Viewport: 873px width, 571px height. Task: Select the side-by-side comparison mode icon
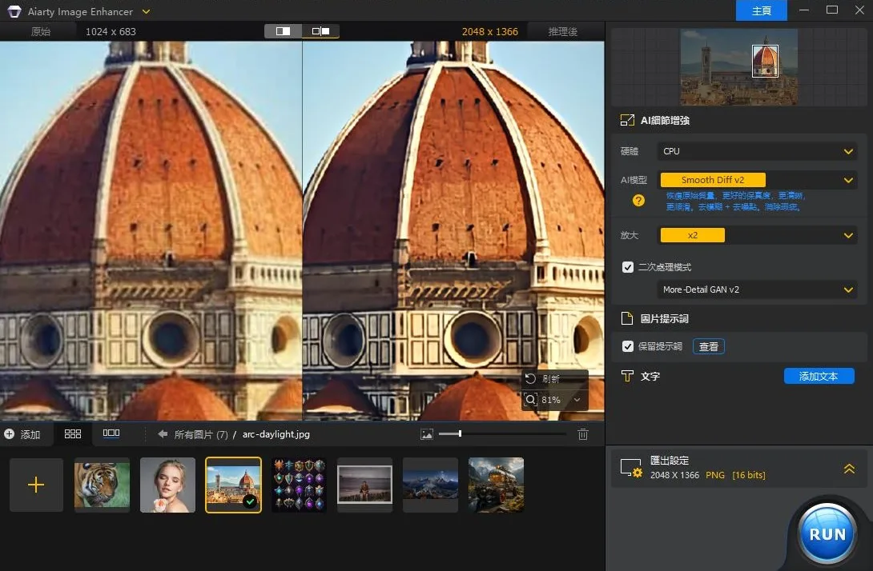click(320, 31)
